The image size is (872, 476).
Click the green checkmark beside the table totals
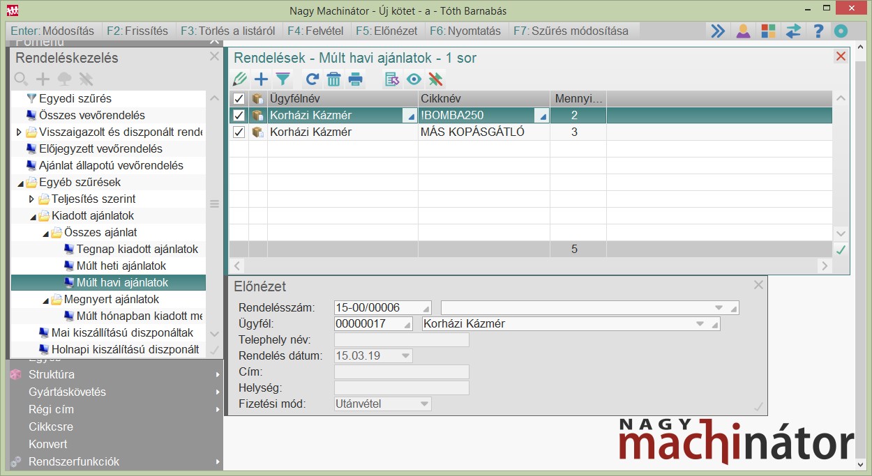click(841, 249)
